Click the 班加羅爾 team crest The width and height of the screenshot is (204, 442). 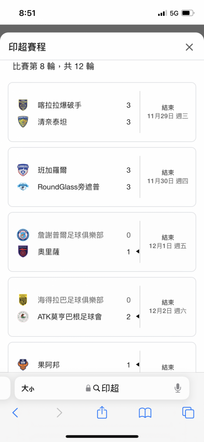[x=23, y=170]
